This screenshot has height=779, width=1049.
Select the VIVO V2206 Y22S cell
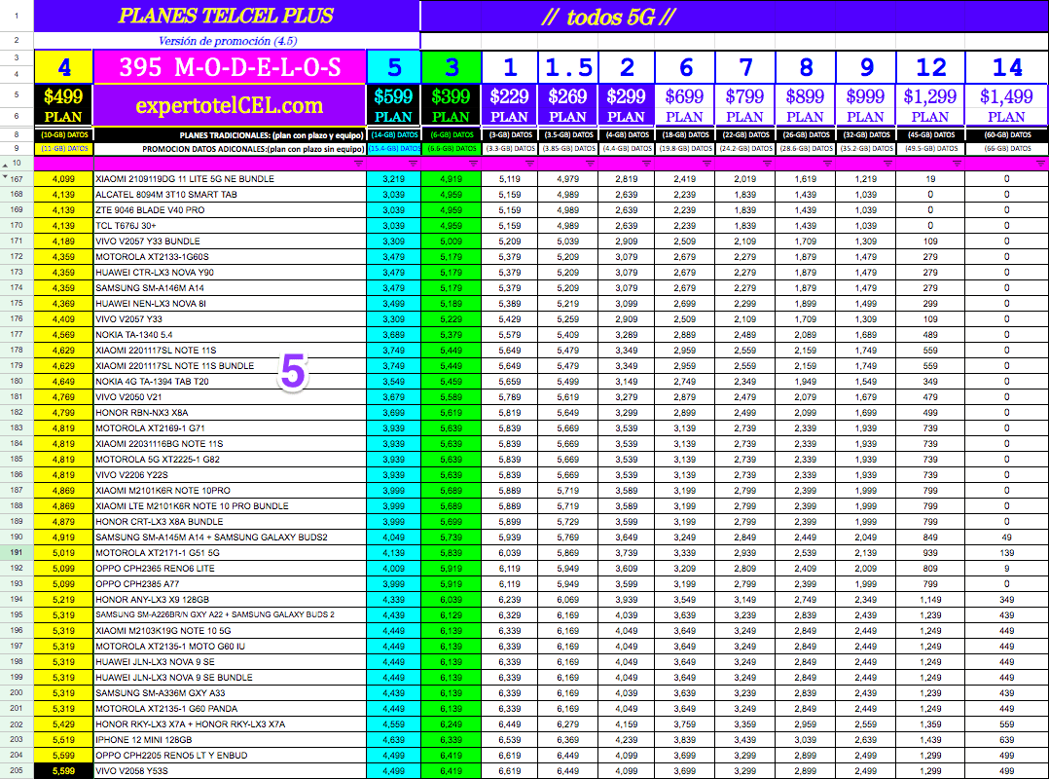230,474
